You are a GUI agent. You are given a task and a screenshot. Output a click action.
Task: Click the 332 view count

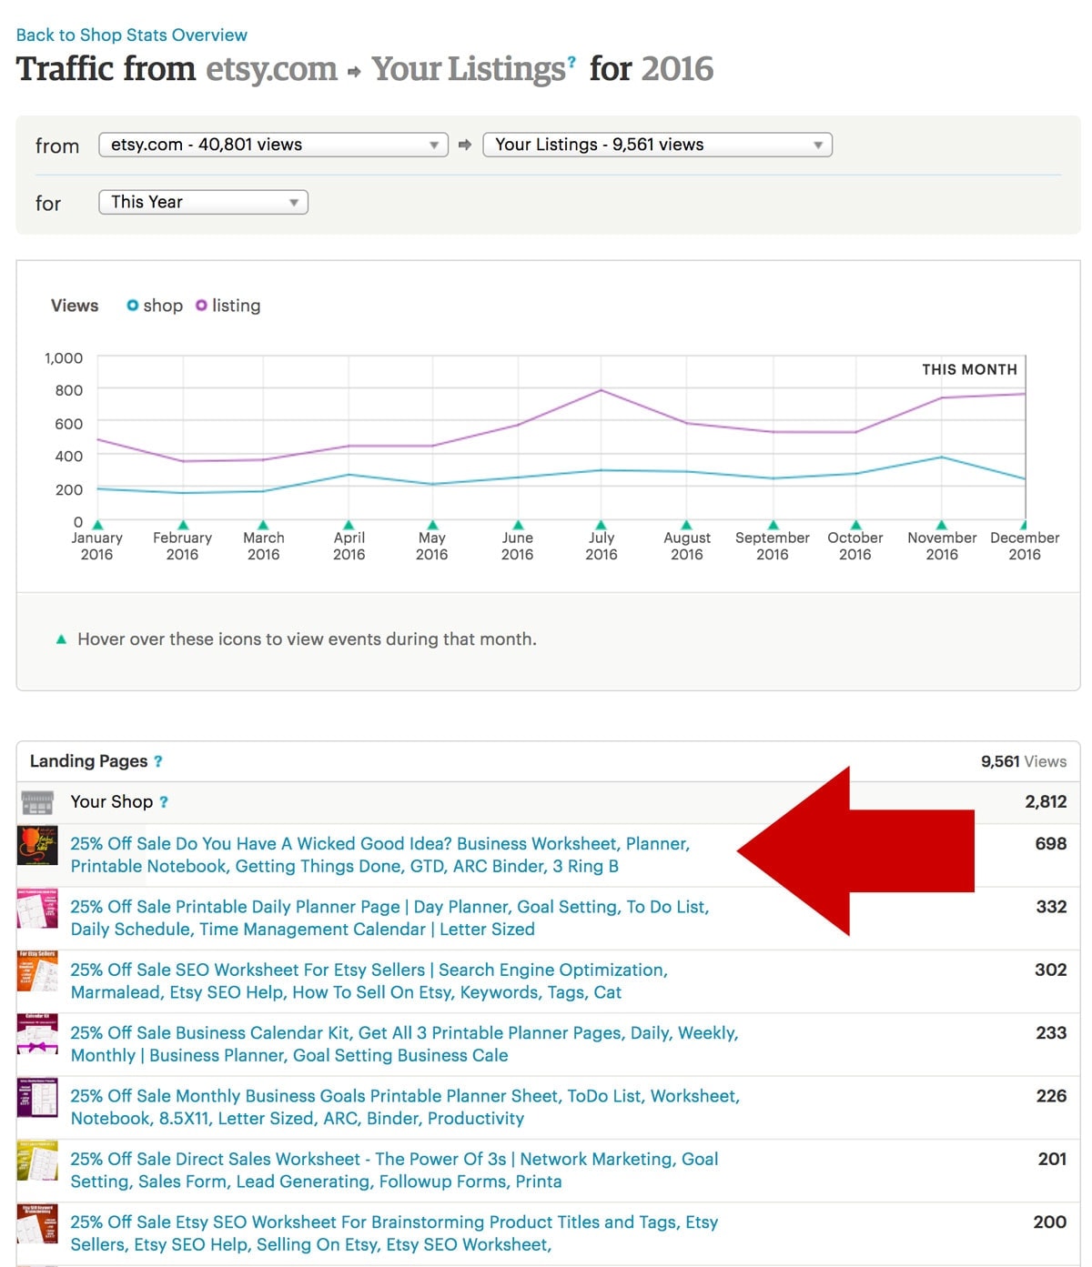point(1052,907)
